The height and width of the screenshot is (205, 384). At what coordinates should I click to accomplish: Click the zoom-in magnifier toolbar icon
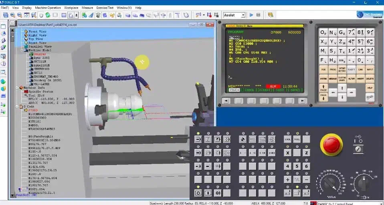13,15
